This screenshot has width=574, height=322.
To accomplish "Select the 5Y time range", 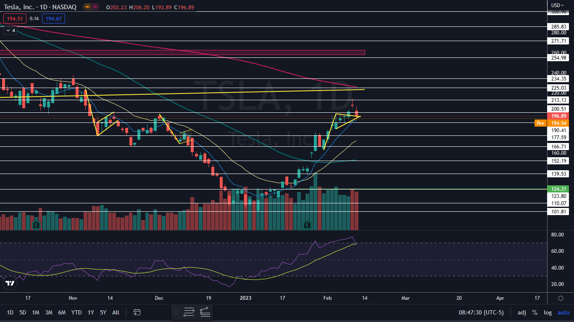I will point(103,312).
